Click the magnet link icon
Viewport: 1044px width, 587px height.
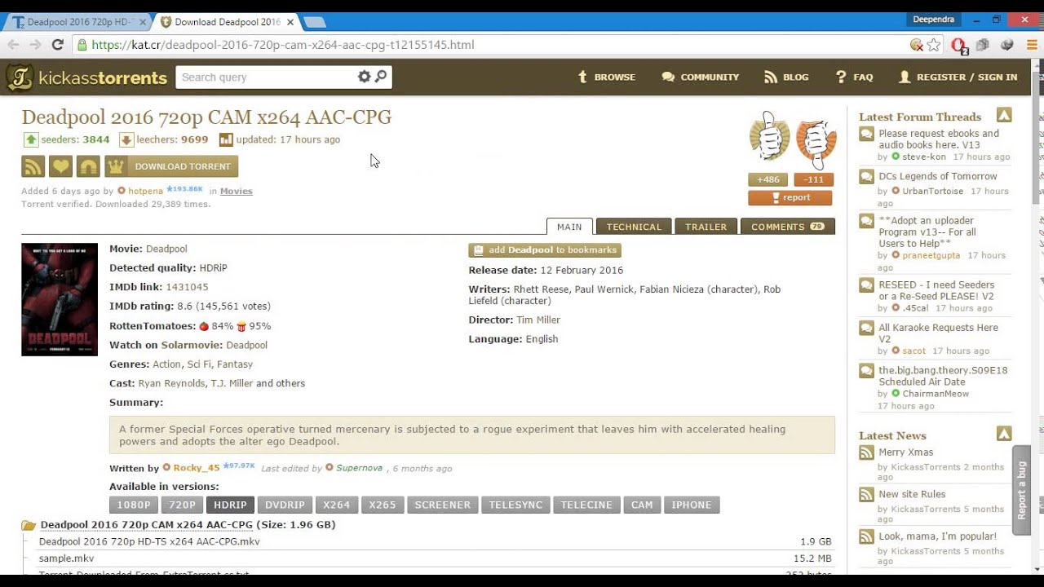(x=88, y=166)
